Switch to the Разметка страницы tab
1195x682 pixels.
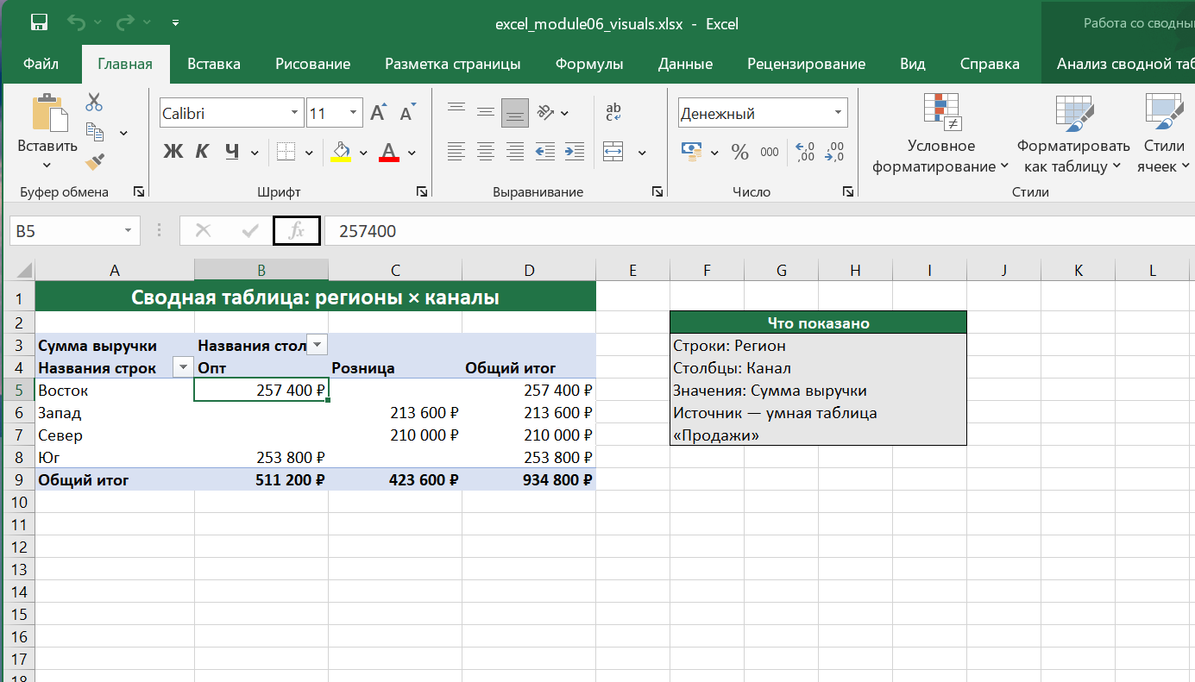tap(452, 64)
